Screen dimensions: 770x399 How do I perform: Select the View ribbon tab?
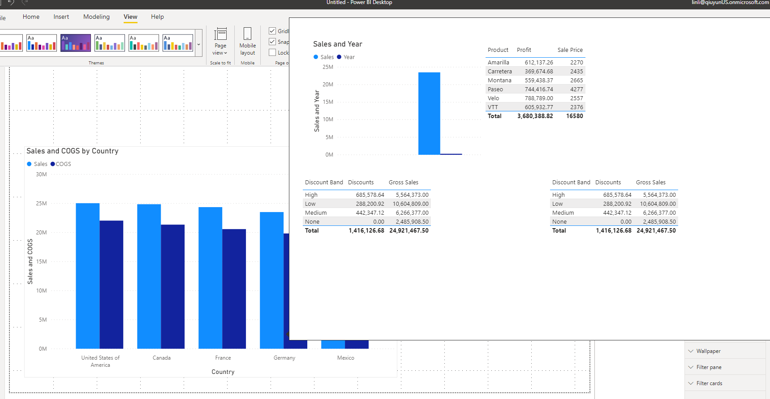[x=130, y=17]
